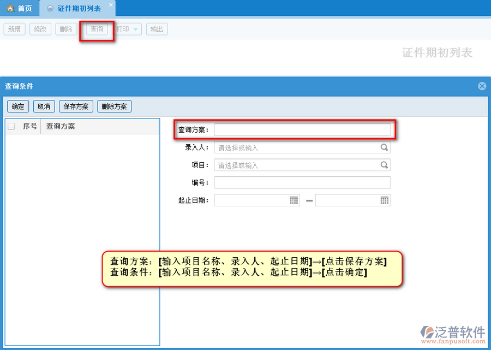Click the 项目 search magnifier icon

pos(384,165)
